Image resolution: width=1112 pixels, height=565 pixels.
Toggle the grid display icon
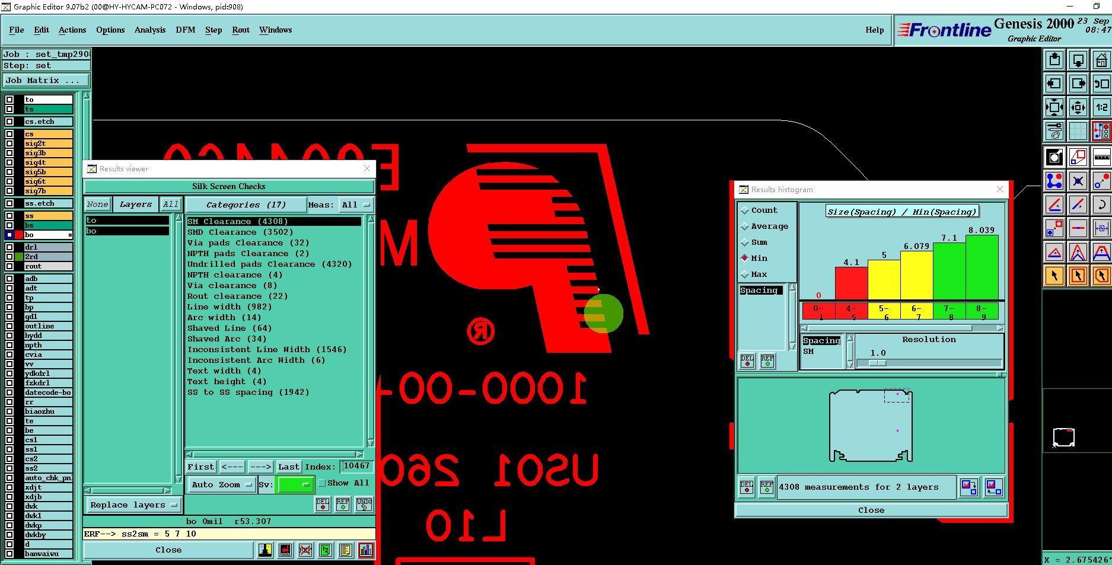click(1078, 131)
